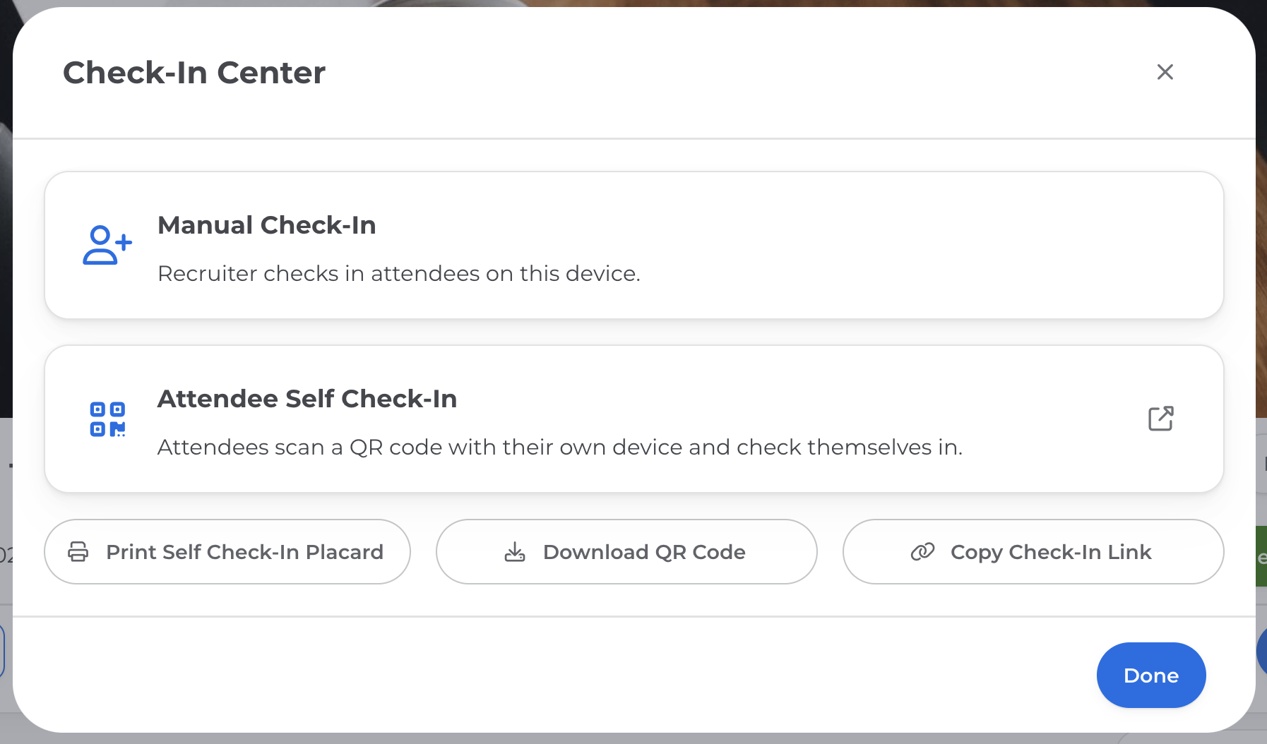Click the blue circle behind the dialog

(1261, 652)
